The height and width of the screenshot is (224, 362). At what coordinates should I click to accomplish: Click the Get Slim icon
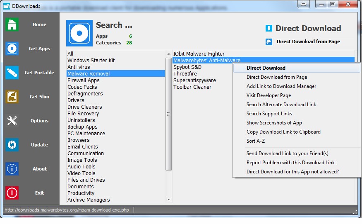click(12, 97)
